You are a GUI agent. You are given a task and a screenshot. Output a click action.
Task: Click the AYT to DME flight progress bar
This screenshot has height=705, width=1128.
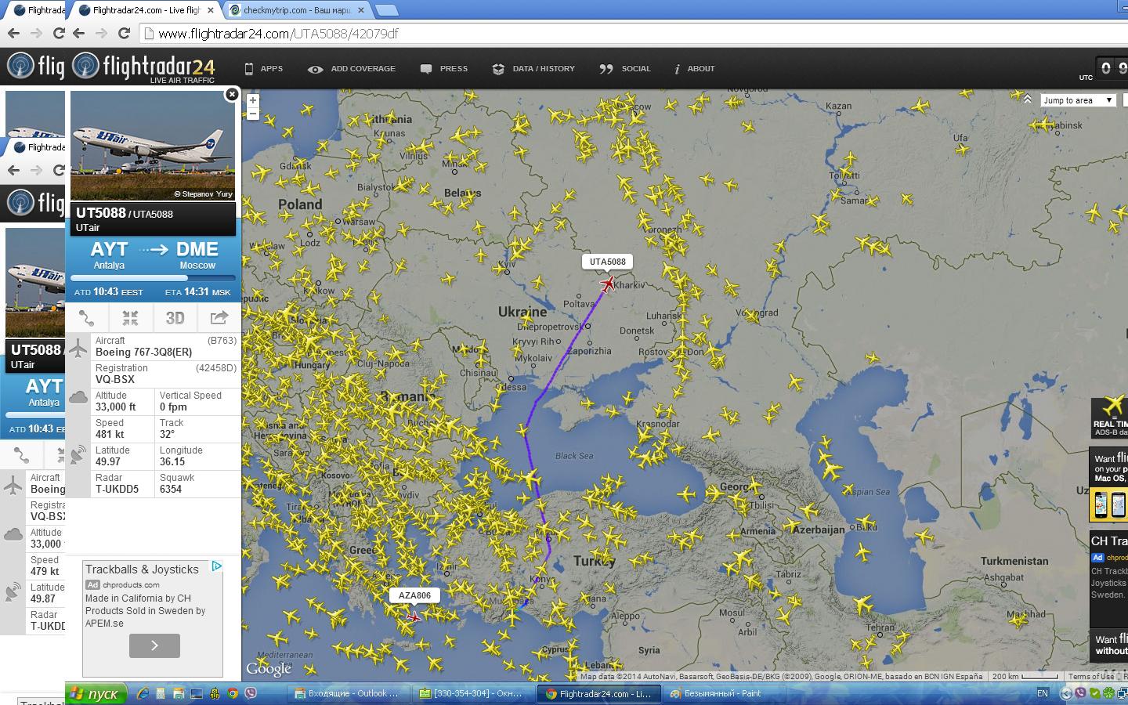pos(153,277)
